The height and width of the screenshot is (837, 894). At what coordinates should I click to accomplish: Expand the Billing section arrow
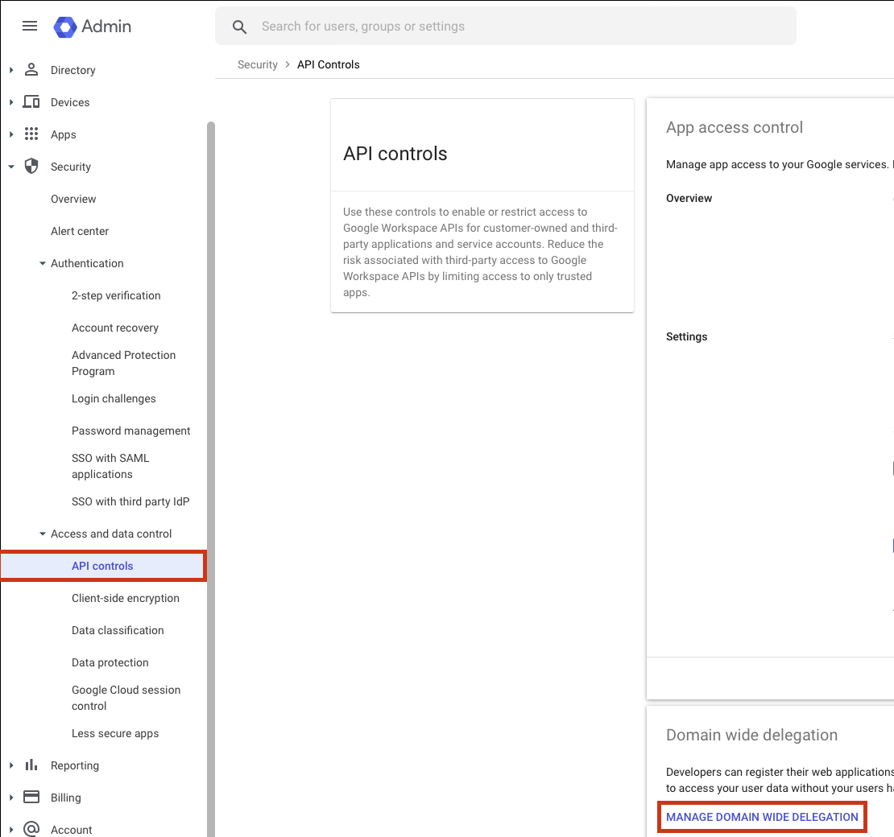pos(11,798)
